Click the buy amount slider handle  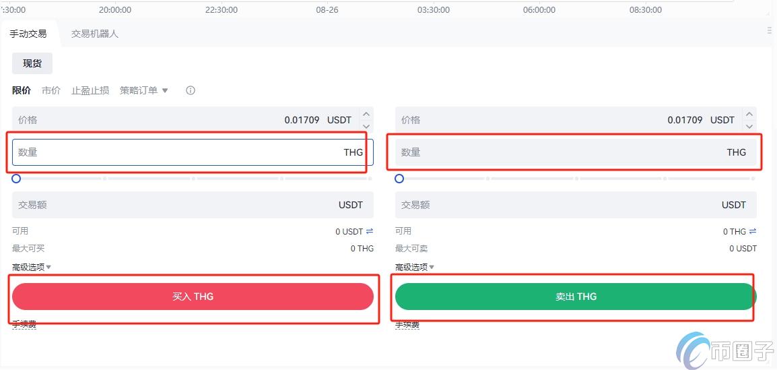pyautogui.click(x=16, y=179)
